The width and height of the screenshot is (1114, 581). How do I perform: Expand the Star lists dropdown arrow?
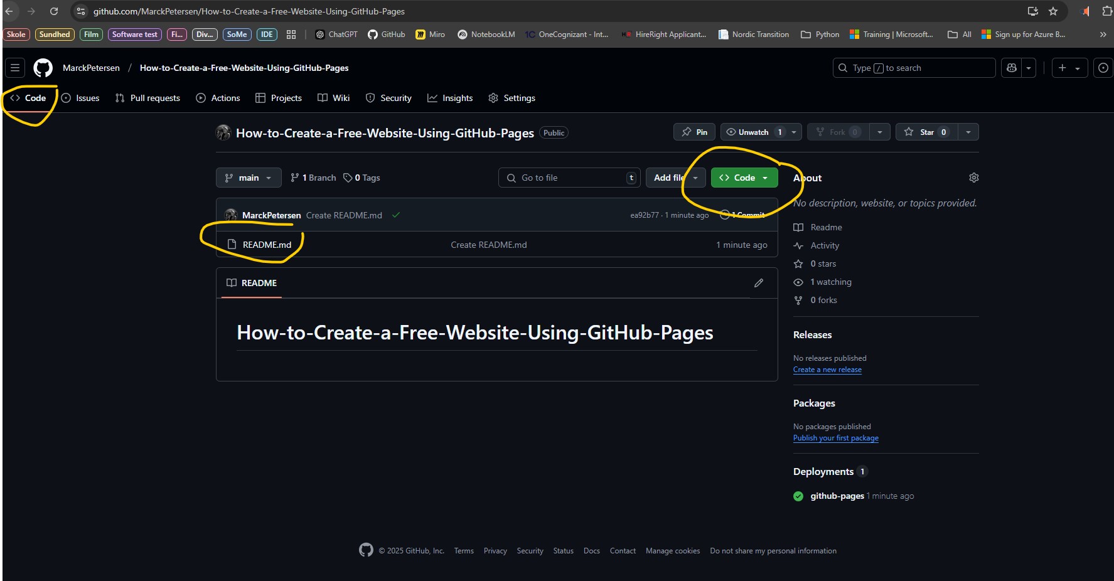[x=968, y=132]
